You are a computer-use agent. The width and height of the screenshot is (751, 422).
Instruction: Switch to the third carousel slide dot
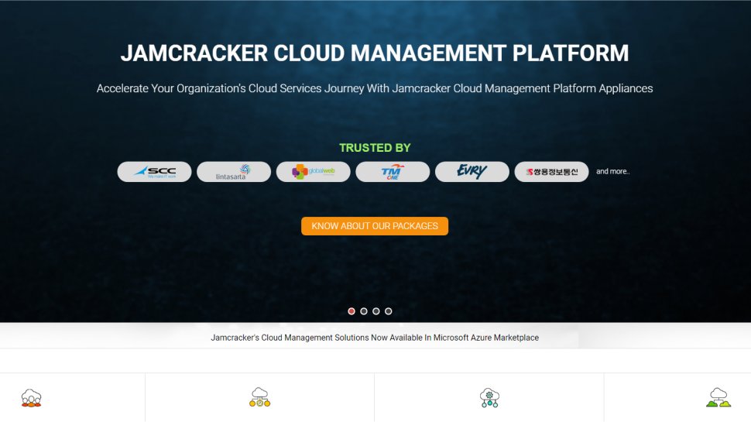(x=376, y=311)
